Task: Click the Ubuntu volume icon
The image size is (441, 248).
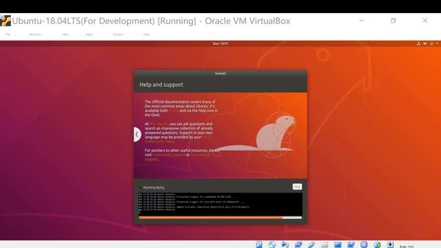Action: [x=425, y=43]
